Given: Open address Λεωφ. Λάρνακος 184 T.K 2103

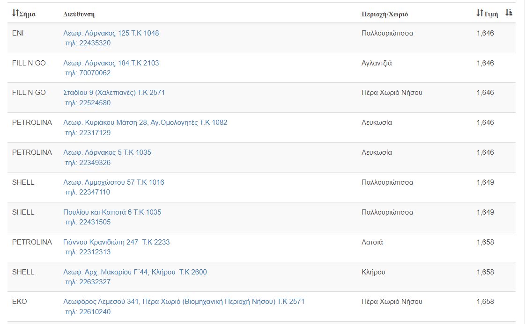Looking at the screenshot, I should [111, 63].
